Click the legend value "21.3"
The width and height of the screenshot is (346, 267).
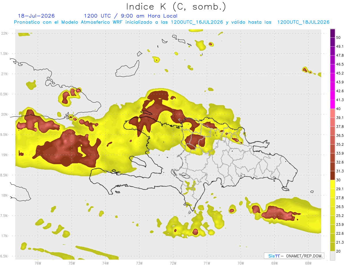(340, 242)
